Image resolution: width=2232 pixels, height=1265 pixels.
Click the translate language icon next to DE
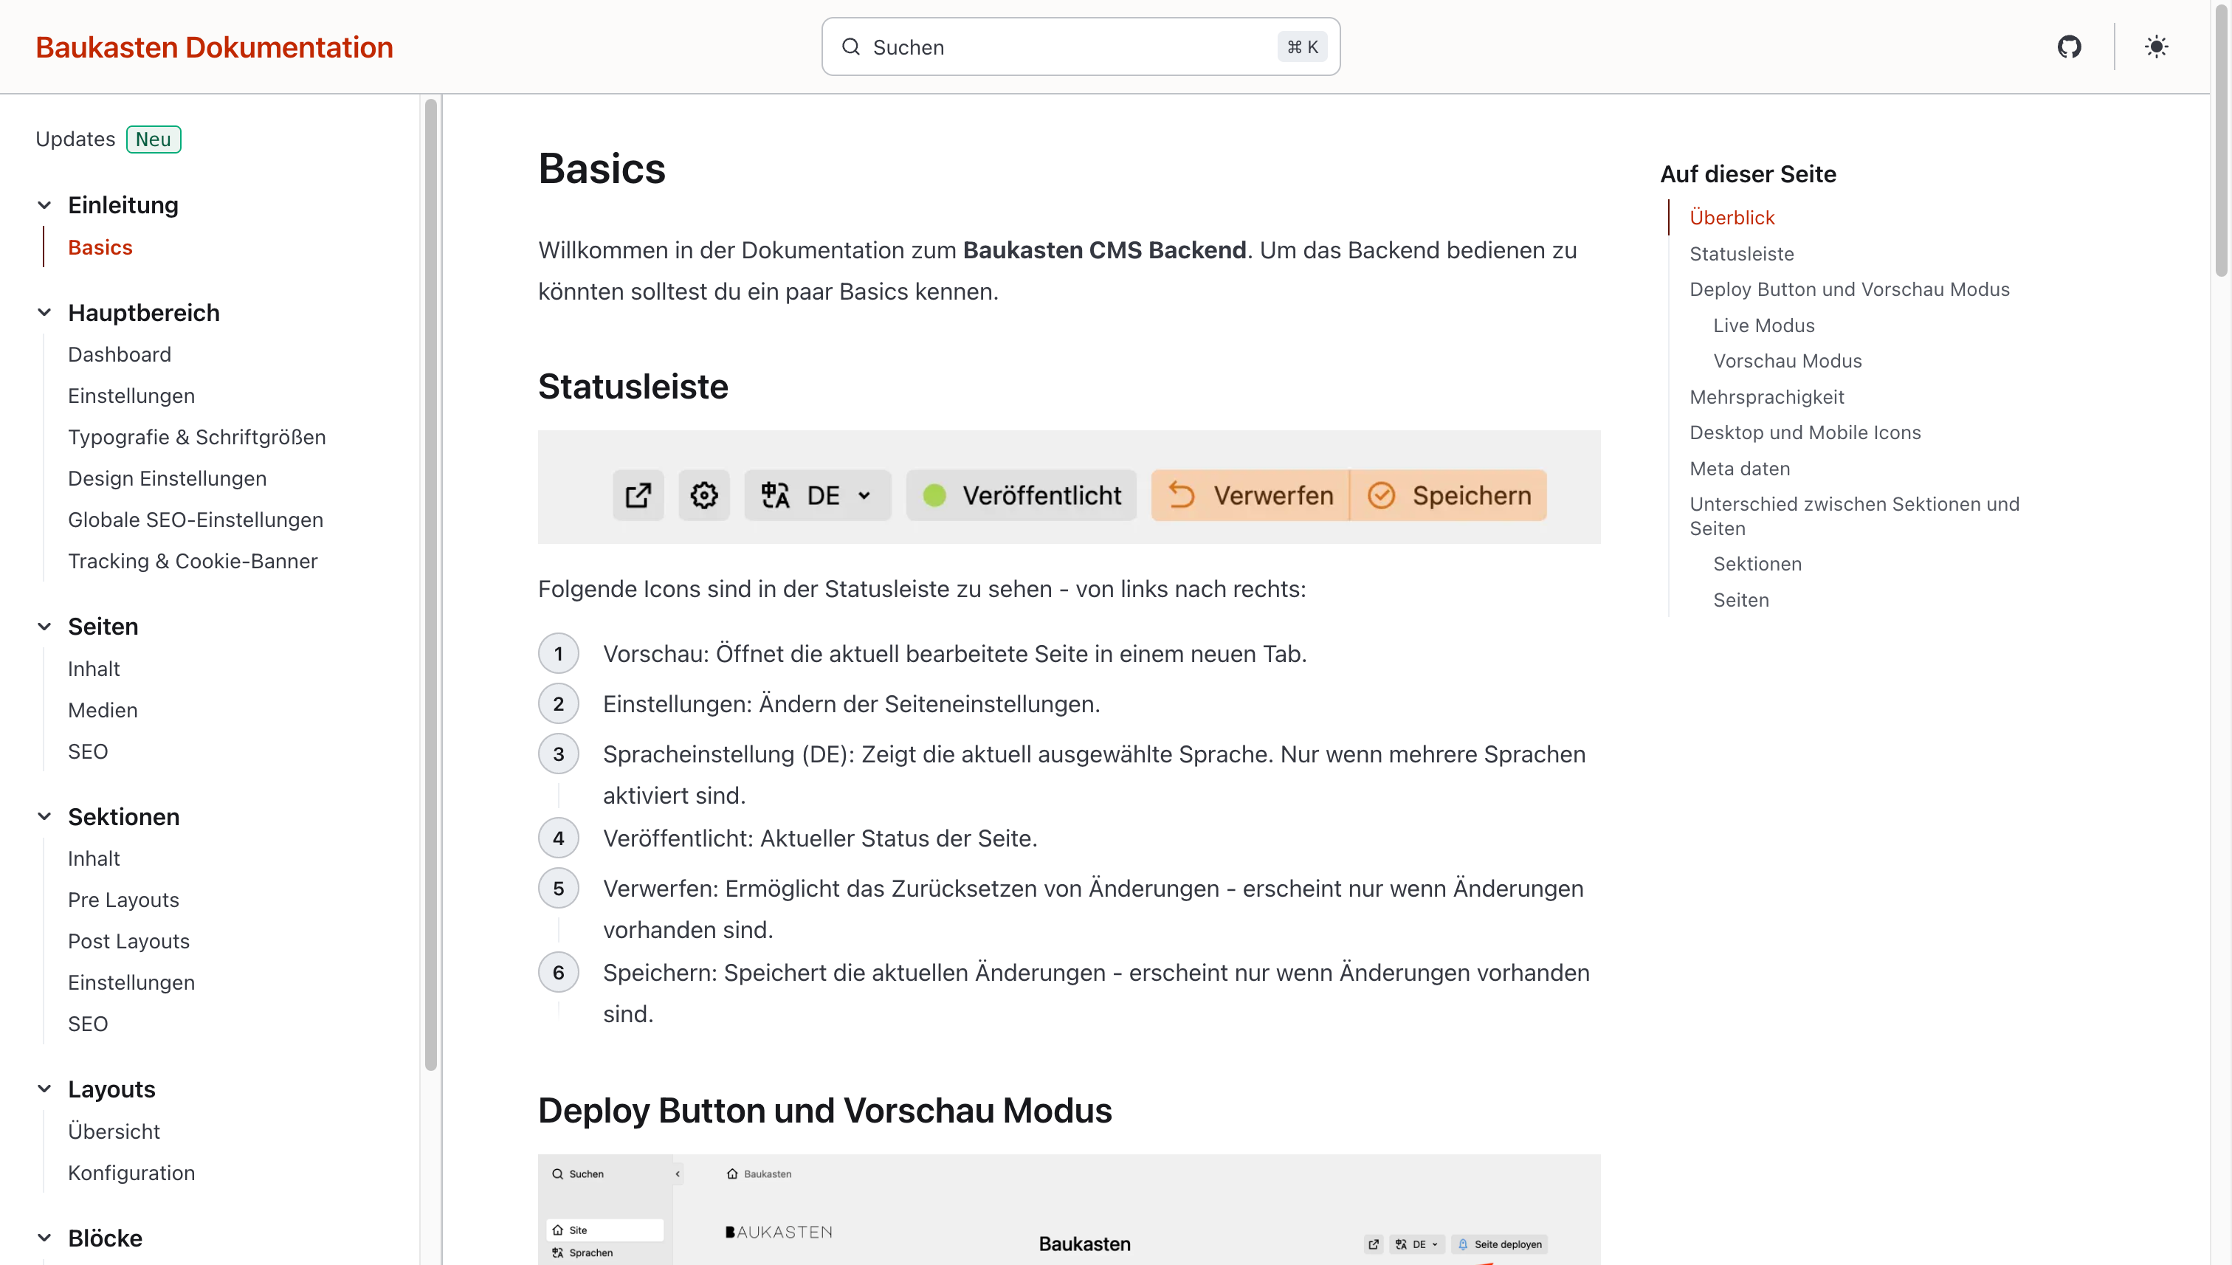[x=775, y=495]
